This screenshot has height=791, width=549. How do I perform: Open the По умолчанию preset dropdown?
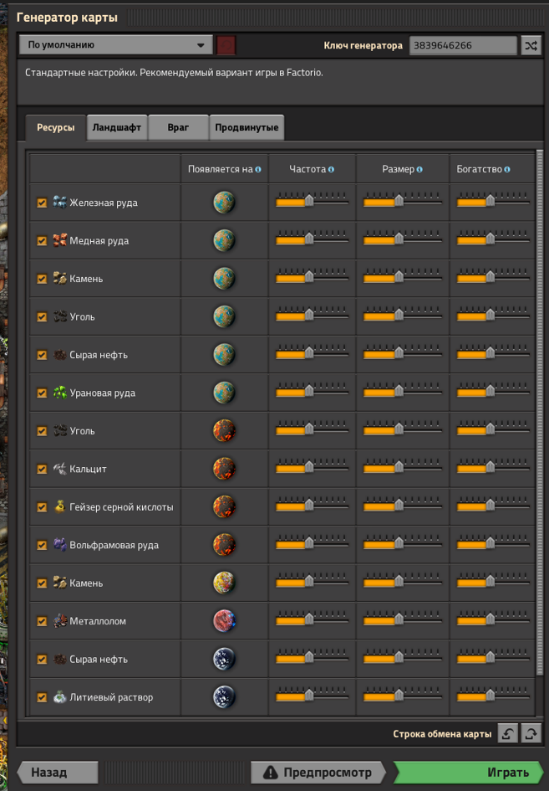[x=116, y=45]
